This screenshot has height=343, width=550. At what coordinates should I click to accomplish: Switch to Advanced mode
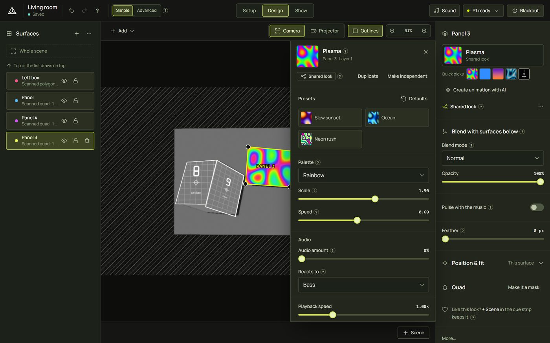(147, 11)
